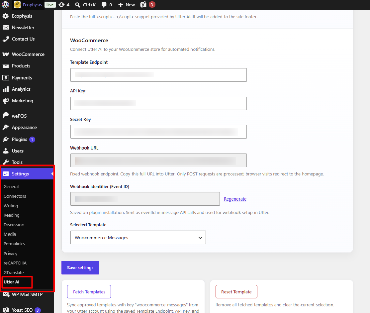Click the Plugins plug icon
The height and width of the screenshot is (313, 370).
(x=6, y=139)
